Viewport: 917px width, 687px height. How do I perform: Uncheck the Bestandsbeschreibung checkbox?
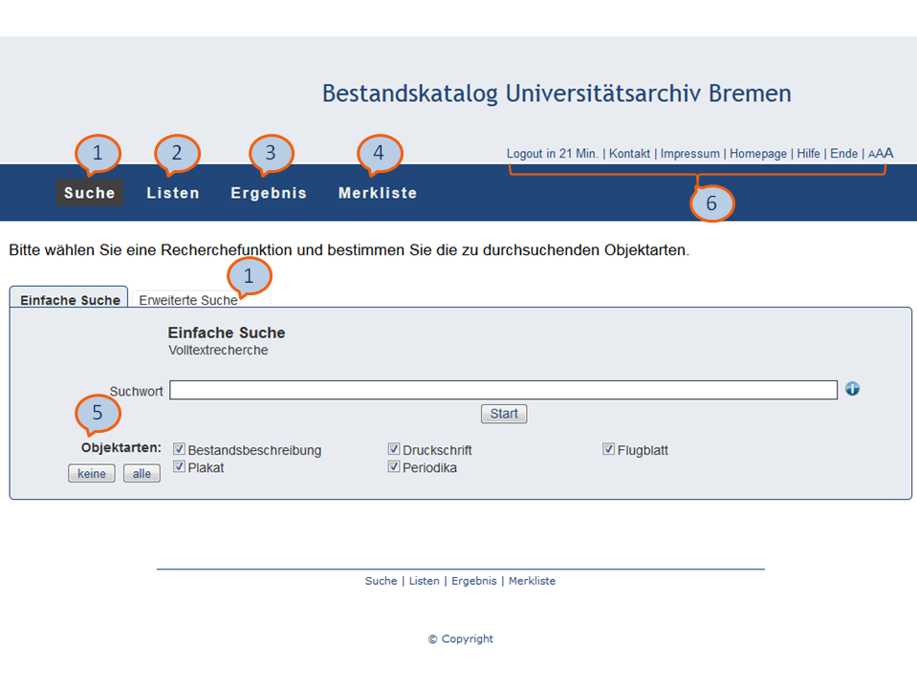pyautogui.click(x=179, y=449)
